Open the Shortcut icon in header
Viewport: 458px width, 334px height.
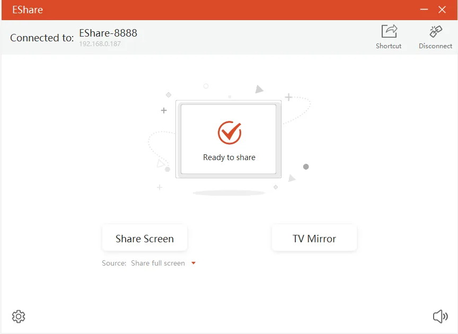click(x=389, y=31)
